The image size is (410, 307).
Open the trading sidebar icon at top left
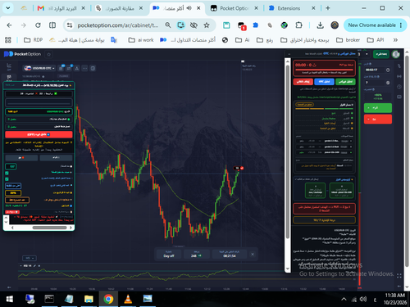click(9, 65)
